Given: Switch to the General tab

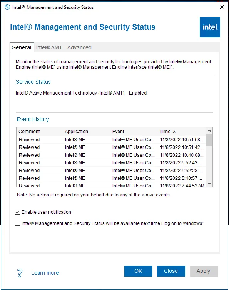Looking at the screenshot, I should (22, 47).
